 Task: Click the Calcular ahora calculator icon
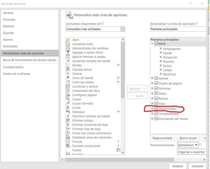[68, 69]
